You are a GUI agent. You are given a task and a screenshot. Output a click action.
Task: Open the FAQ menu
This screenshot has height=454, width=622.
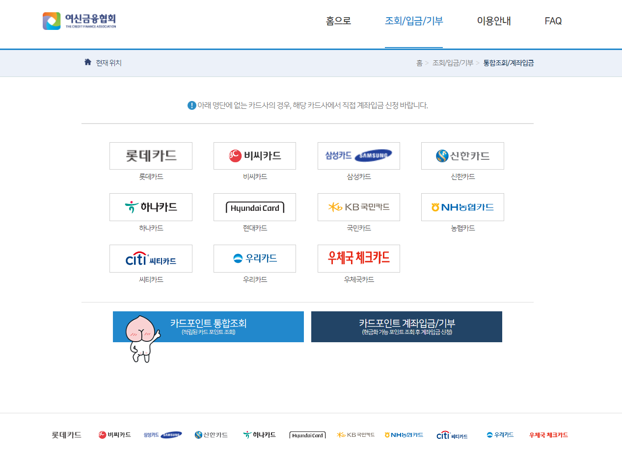pyautogui.click(x=553, y=21)
